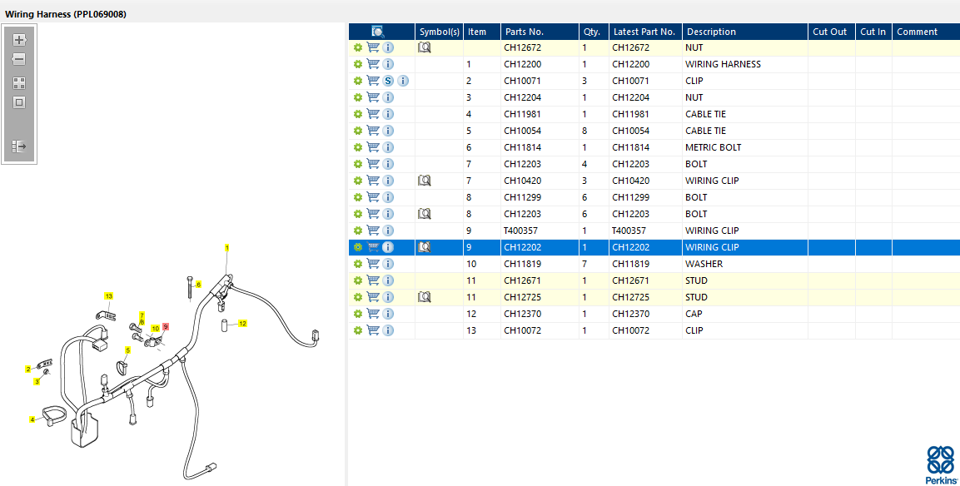Click callout 12 in the diagram
This screenshot has width=960, height=486.
point(242,324)
